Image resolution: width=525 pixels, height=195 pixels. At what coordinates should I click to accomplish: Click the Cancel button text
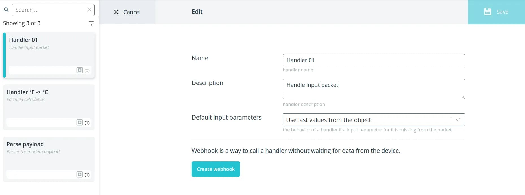click(132, 12)
